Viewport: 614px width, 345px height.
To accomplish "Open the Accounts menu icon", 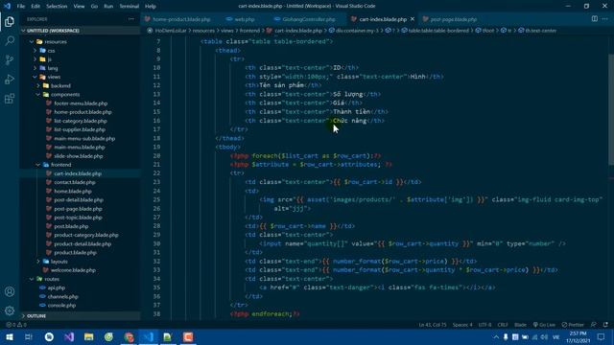I will tap(10, 291).
